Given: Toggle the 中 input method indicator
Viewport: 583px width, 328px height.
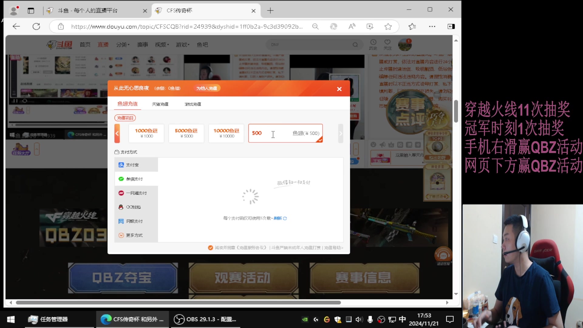Looking at the screenshot, I should (402, 319).
